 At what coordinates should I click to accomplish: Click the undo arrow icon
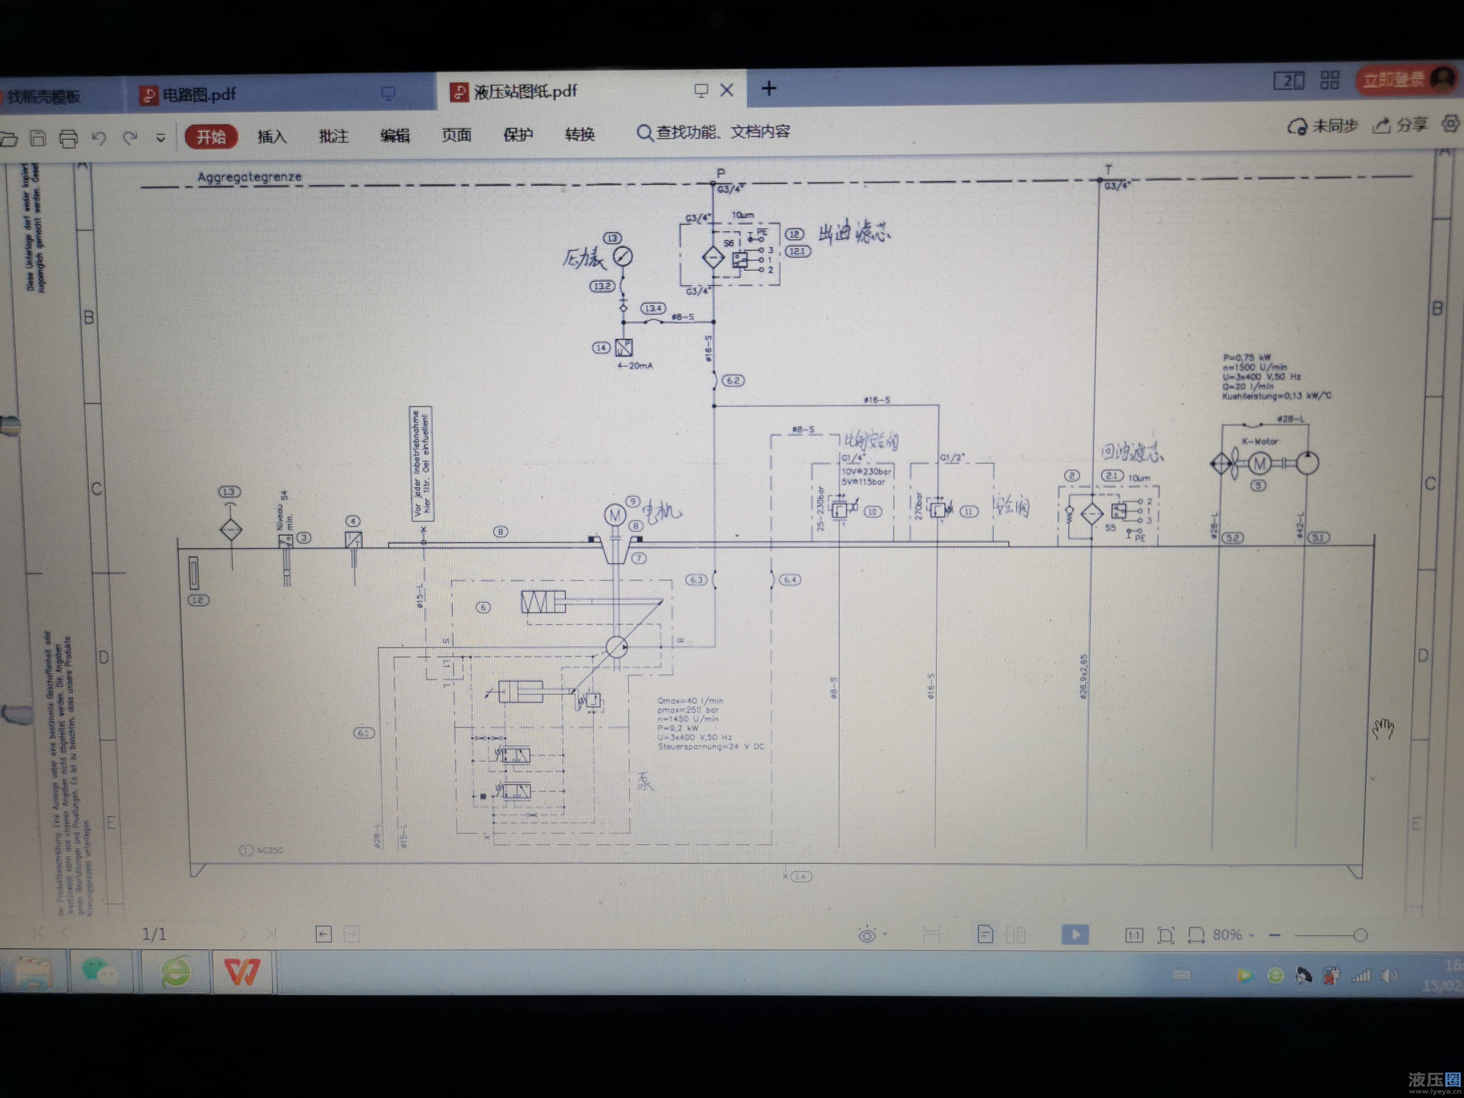click(99, 138)
